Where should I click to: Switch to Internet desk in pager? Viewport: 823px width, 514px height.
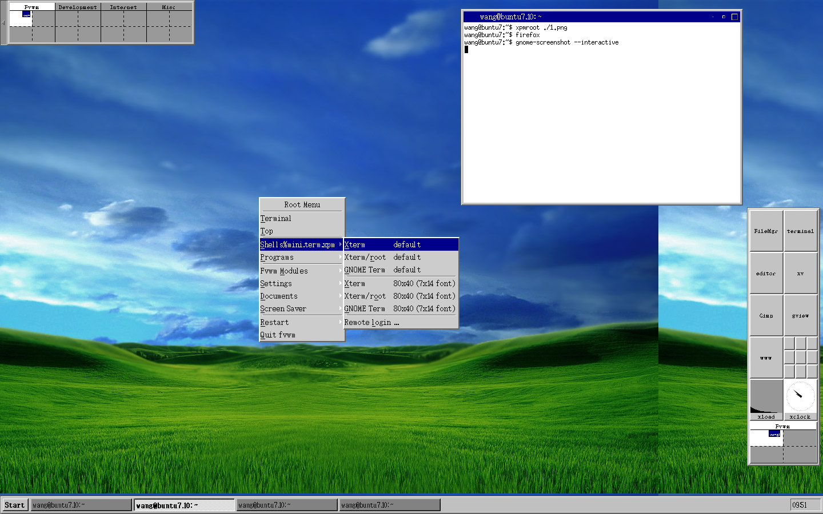click(123, 7)
